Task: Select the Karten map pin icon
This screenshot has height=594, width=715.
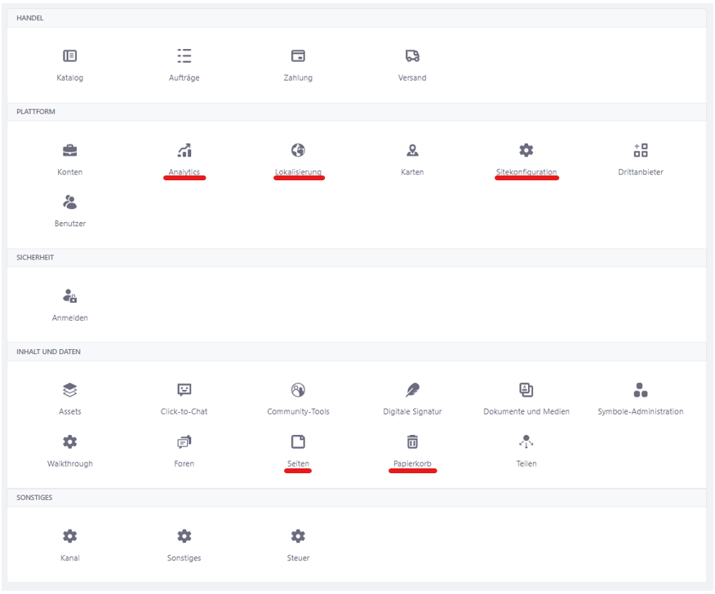Action: click(412, 150)
